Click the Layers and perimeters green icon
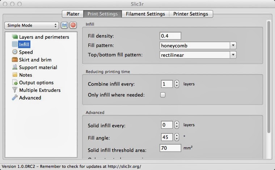The height and width of the screenshot is (170, 275). point(15,37)
